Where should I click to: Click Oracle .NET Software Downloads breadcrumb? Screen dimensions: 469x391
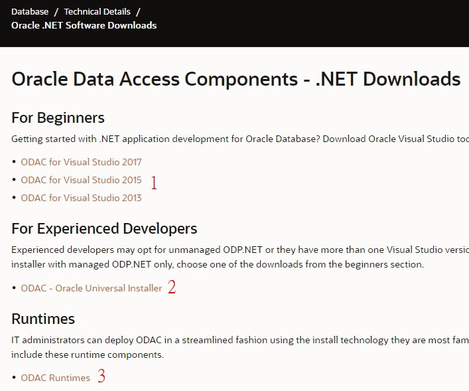[x=84, y=25]
